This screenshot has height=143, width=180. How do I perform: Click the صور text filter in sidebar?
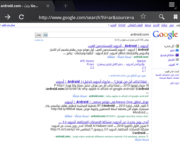(x=172, y=50)
